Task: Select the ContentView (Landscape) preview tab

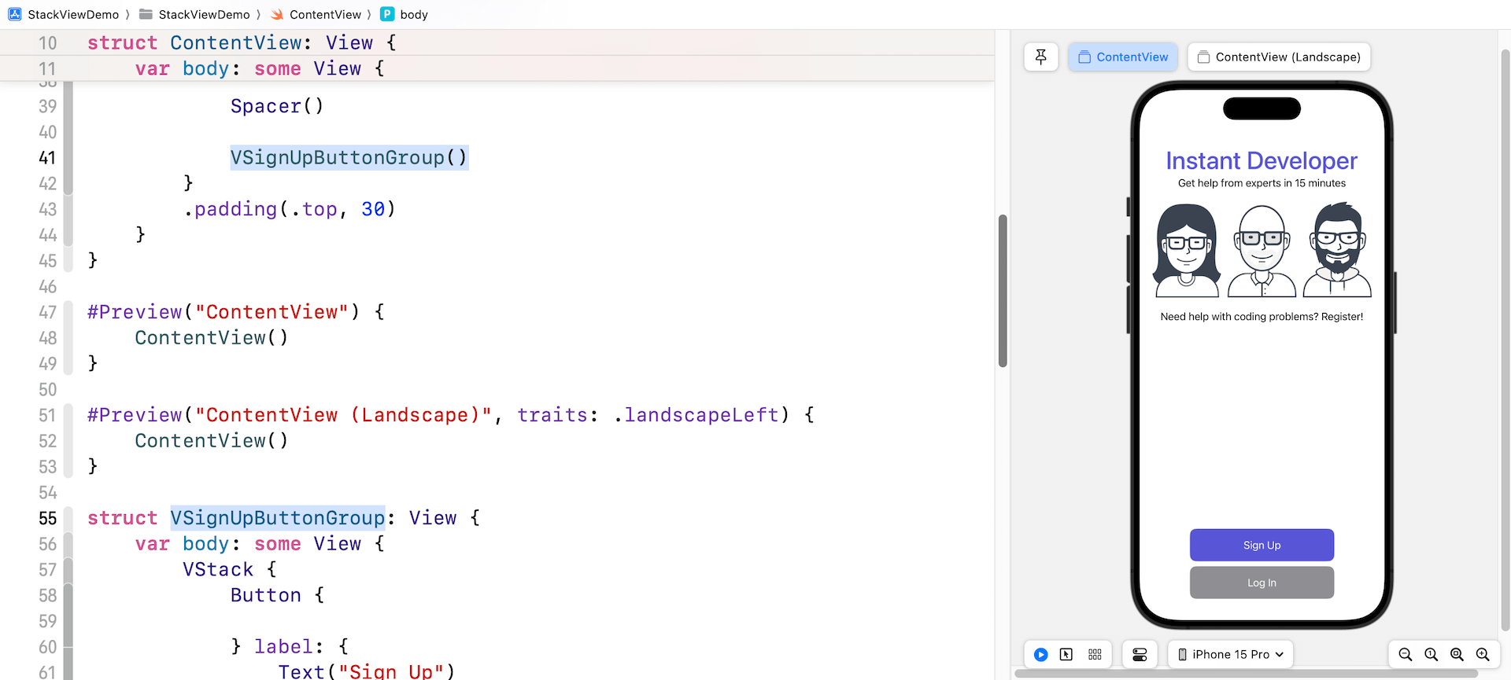Action: 1279,57
